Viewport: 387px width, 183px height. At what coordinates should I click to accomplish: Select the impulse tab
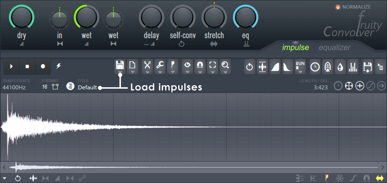coord(295,48)
